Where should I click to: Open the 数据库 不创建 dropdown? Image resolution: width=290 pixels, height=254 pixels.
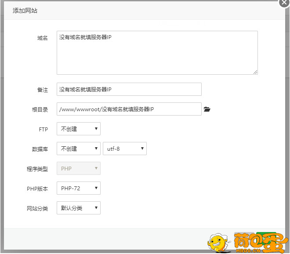tap(79, 149)
